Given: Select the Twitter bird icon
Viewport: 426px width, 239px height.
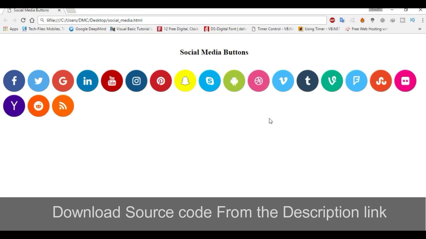Looking at the screenshot, I should click(39, 81).
